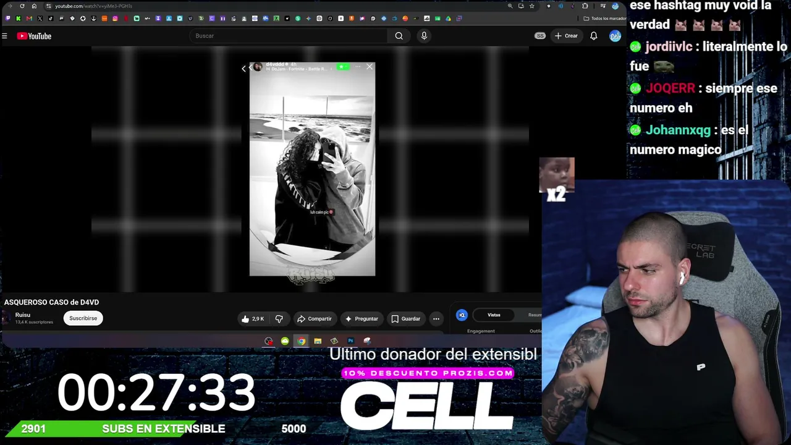Dislike the video
791x445 pixels.
[279, 319]
